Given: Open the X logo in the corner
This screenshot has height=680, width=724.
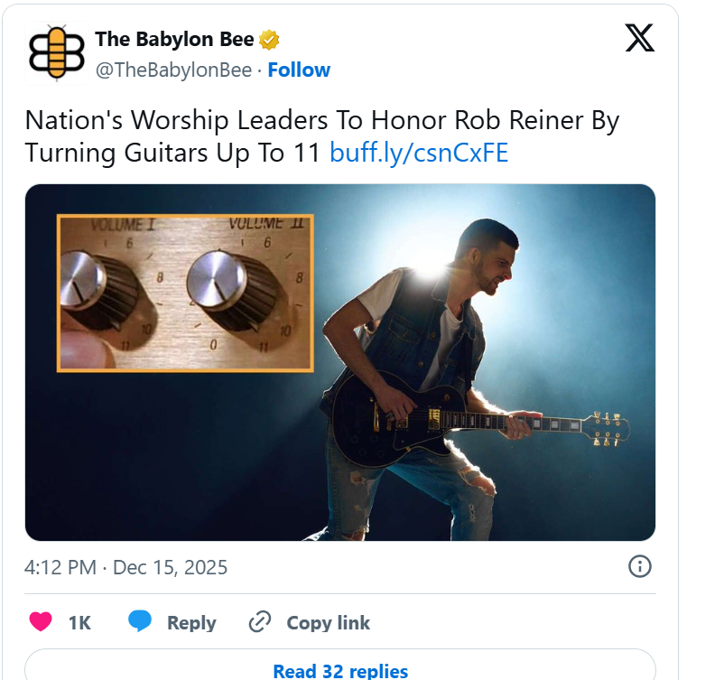Looking at the screenshot, I should click(x=640, y=38).
